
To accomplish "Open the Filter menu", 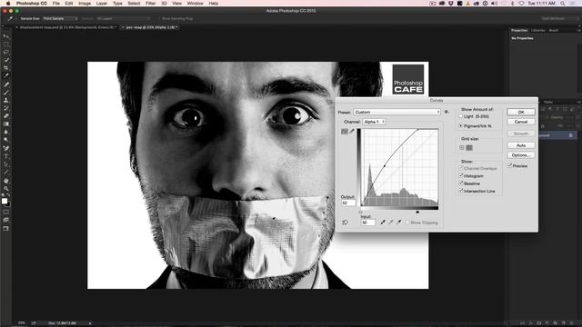I will (x=150, y=4).
